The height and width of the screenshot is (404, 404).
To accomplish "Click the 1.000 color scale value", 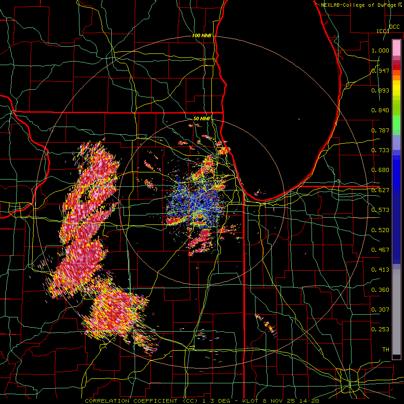I will click(380, 50).
